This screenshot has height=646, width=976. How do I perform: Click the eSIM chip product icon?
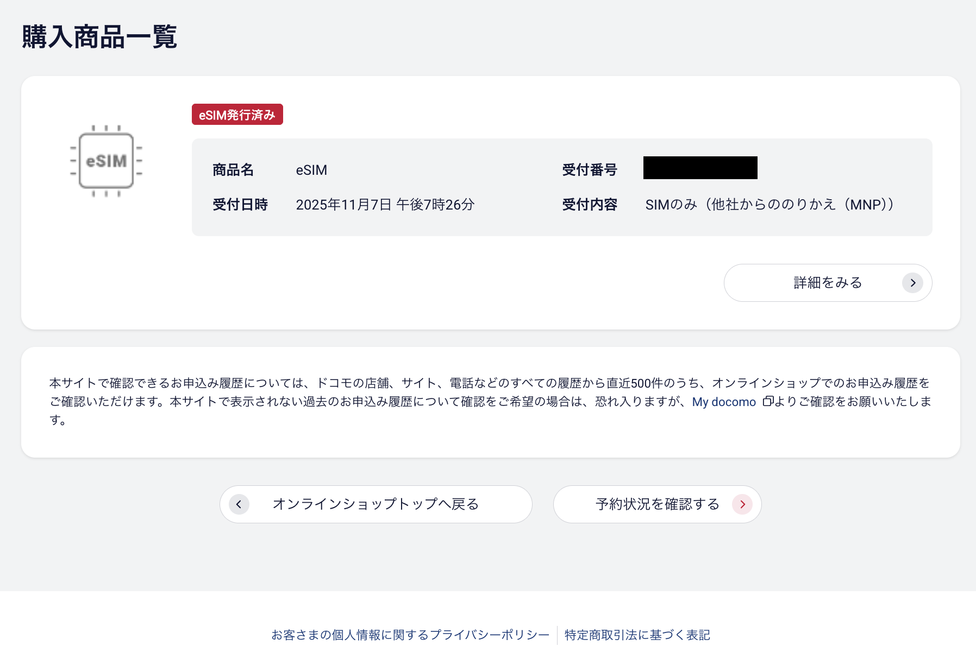click(x=106, y=161)
